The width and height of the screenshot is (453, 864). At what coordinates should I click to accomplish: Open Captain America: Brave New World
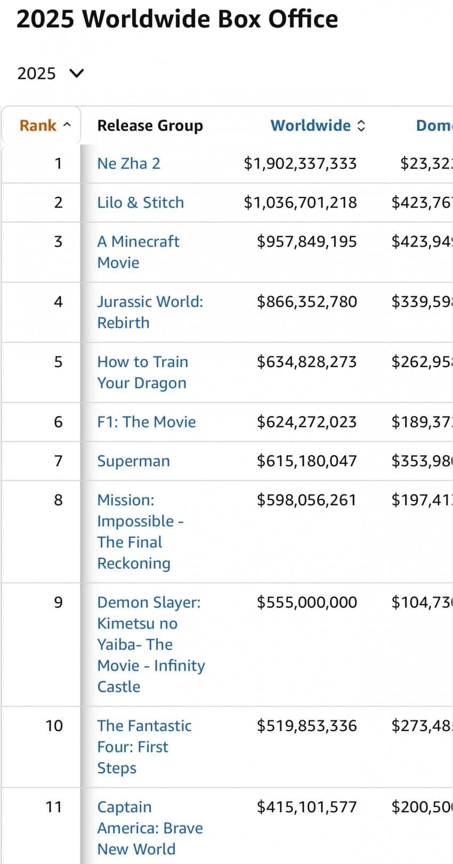tap(150, 828)
